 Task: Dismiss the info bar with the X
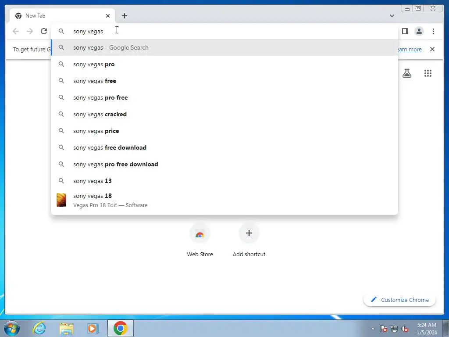432,49
